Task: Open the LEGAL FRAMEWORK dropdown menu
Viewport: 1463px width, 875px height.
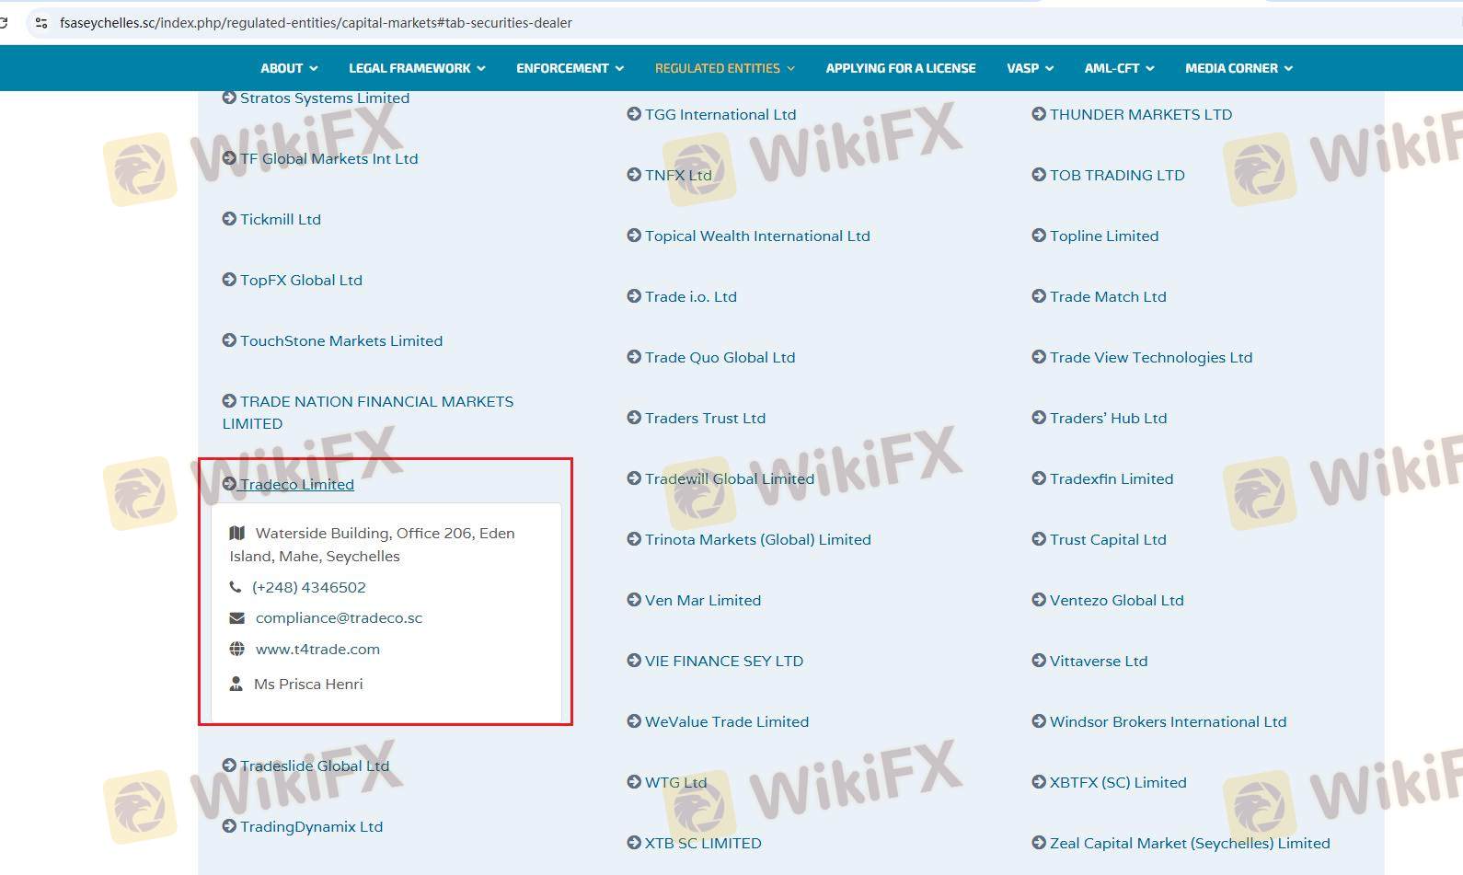Action: click(x=416, y=68)
